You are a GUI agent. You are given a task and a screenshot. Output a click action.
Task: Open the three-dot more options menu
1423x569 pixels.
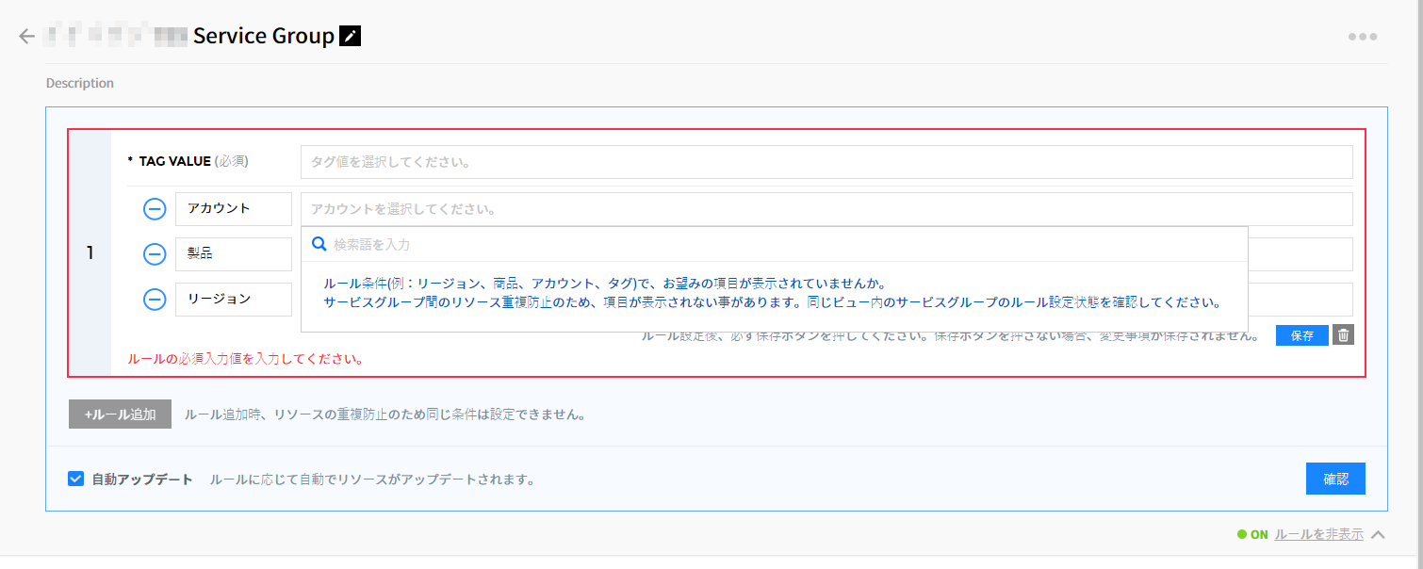click(x=1362, y=37)
